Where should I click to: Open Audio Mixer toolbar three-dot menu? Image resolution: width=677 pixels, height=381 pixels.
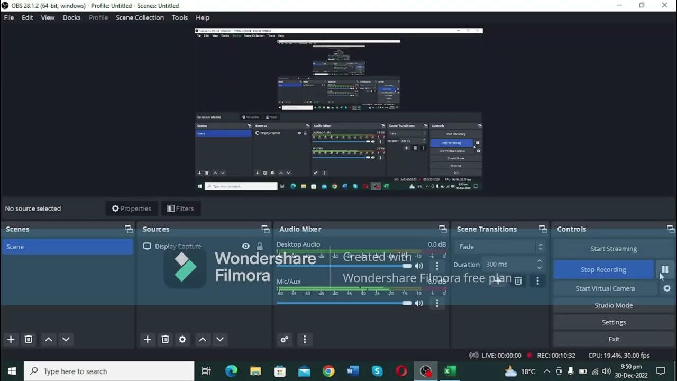click(305, 339)
